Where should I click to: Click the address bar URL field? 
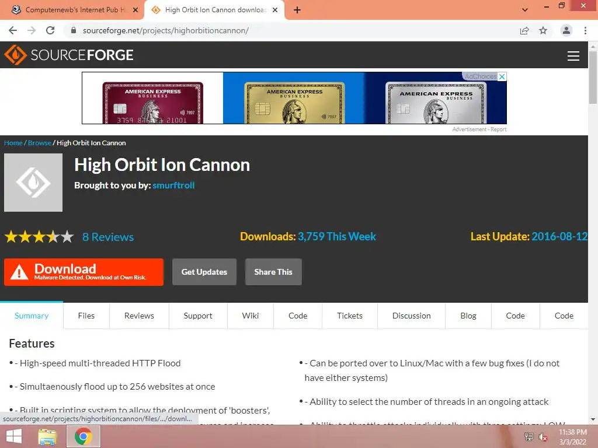point(290,30)
